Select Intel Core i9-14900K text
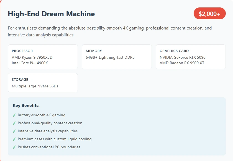The width and height of the screenshot is (233, 161). coord(30,63)
